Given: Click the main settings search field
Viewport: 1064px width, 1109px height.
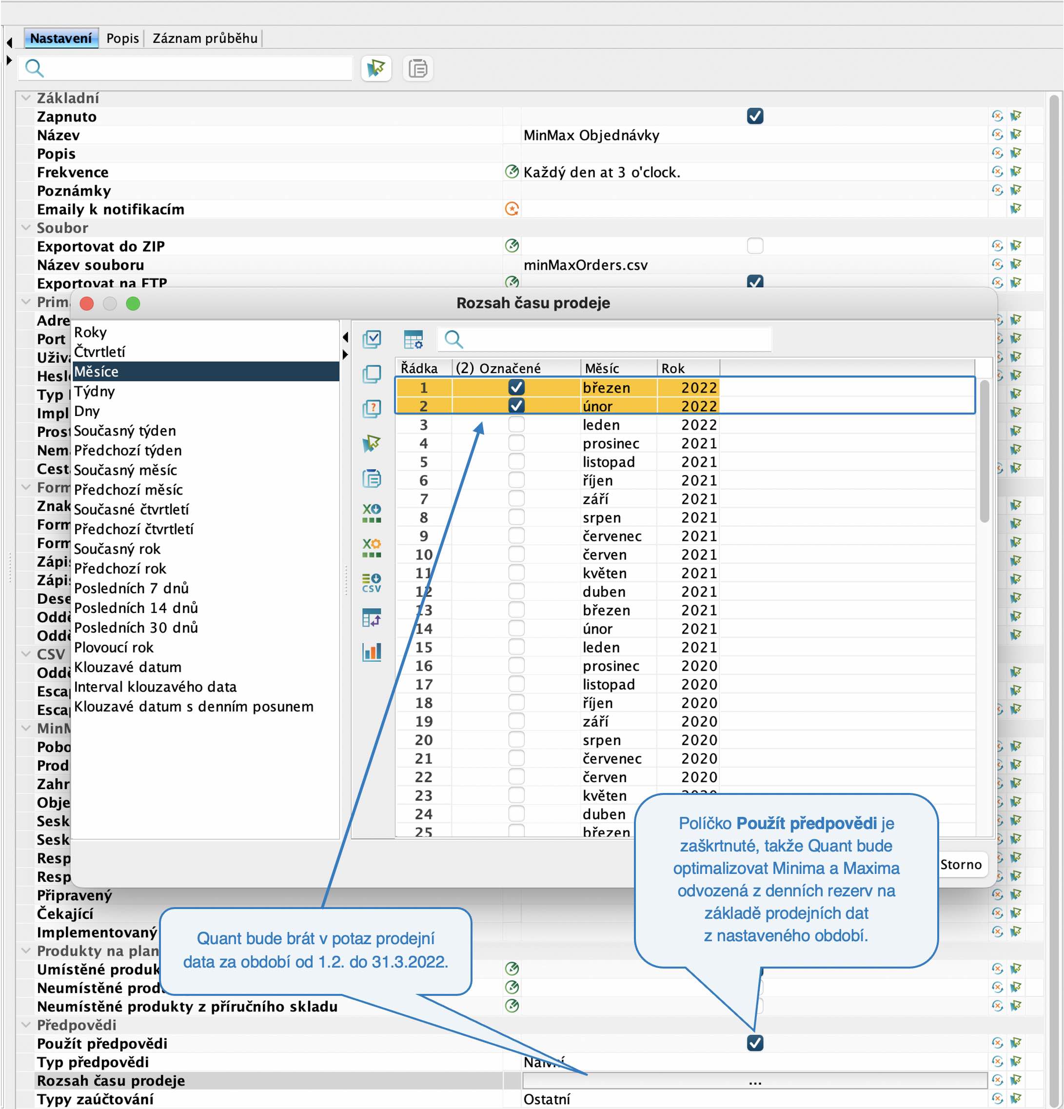Looking at the screenshot, I should 185,68.
